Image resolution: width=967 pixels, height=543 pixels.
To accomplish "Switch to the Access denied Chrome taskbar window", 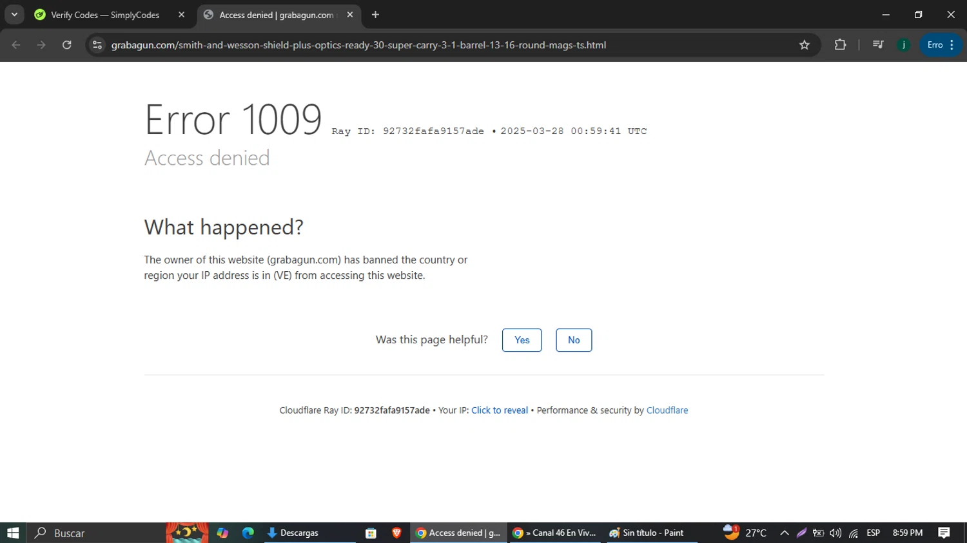I will tap(458, 533).
